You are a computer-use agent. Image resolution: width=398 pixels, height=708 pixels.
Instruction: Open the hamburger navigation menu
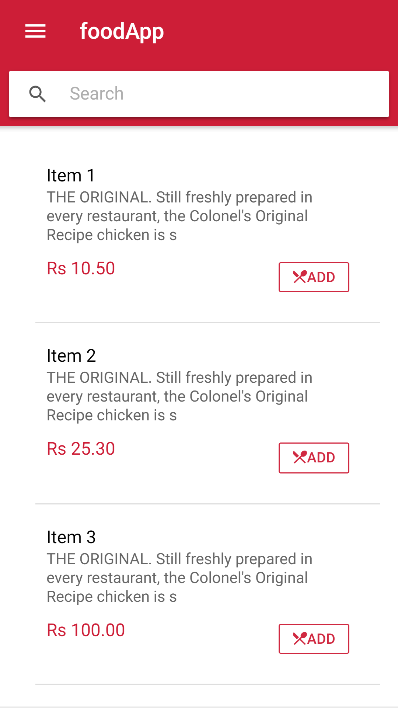click(x=35, y=31)
